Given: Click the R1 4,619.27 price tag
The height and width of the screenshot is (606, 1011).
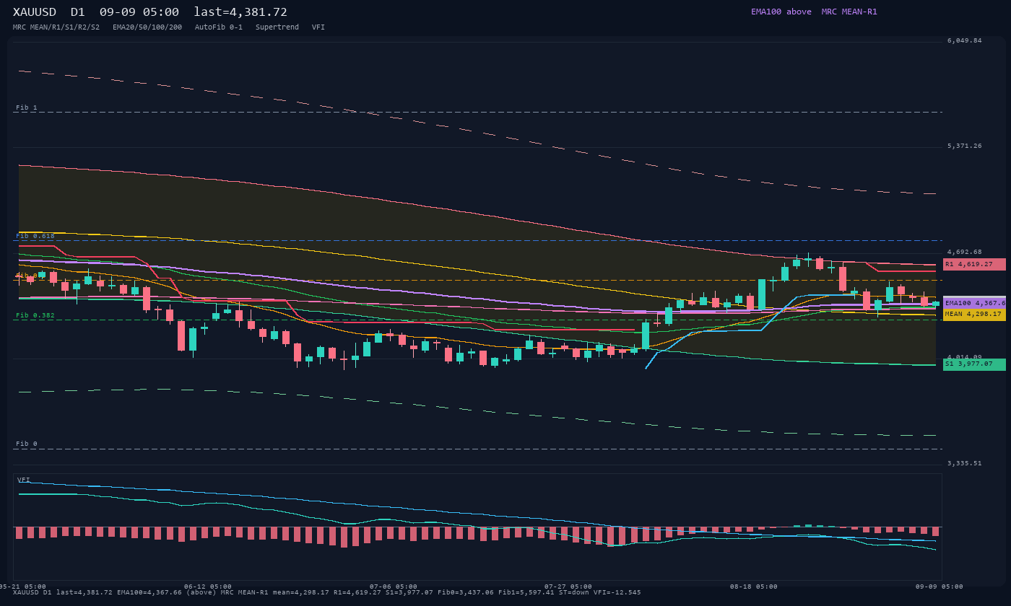Looking at the screenshot, I should click(974, 264).
